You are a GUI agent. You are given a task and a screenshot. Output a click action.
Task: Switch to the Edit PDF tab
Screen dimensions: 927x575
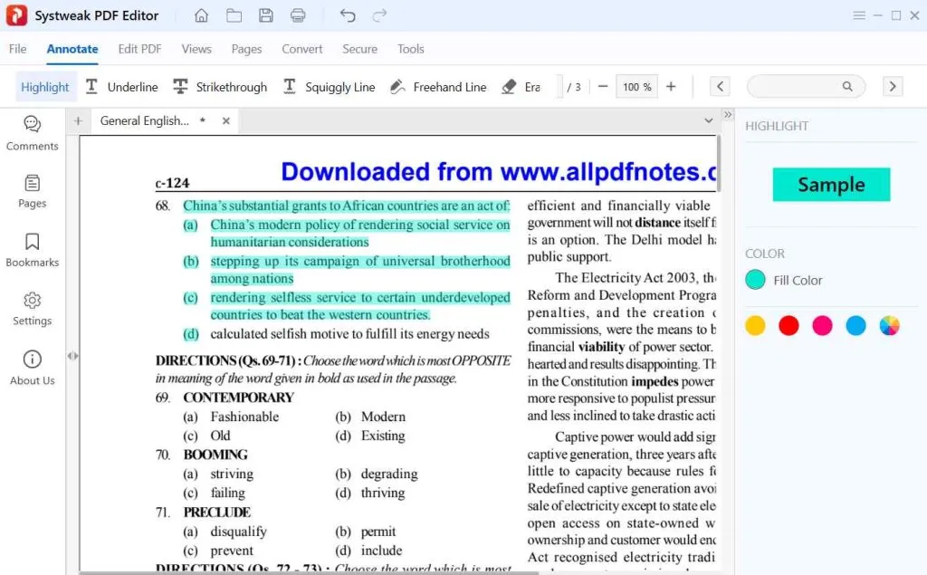pyautogui.click(x=139, y=49)
